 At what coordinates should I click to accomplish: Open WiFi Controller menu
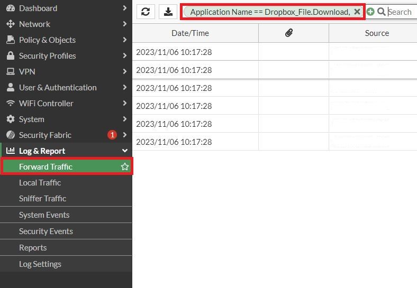tap(66, 103)
